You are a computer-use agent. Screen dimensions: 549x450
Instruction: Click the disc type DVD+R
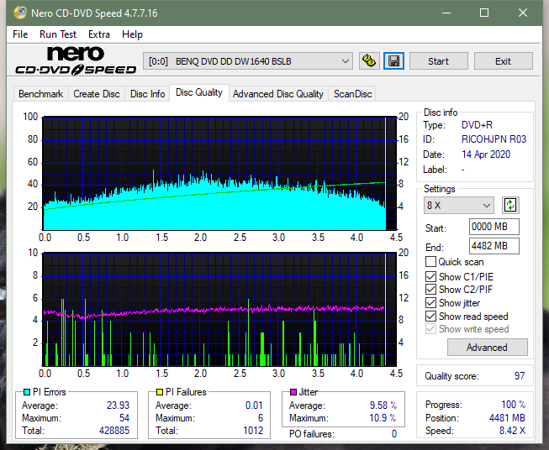click(477, 125)
